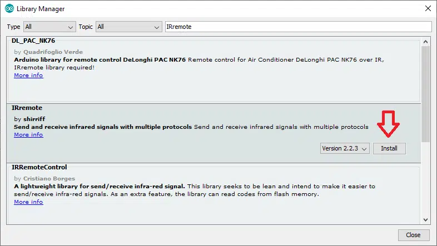Click the vertical scrollbar thumb
The height and width of the screenshot is (246, 437).
pyautogui.click(x=425, y=94)
